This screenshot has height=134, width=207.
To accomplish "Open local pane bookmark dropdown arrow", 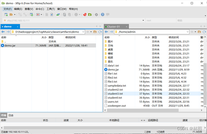I will (91, 32).
